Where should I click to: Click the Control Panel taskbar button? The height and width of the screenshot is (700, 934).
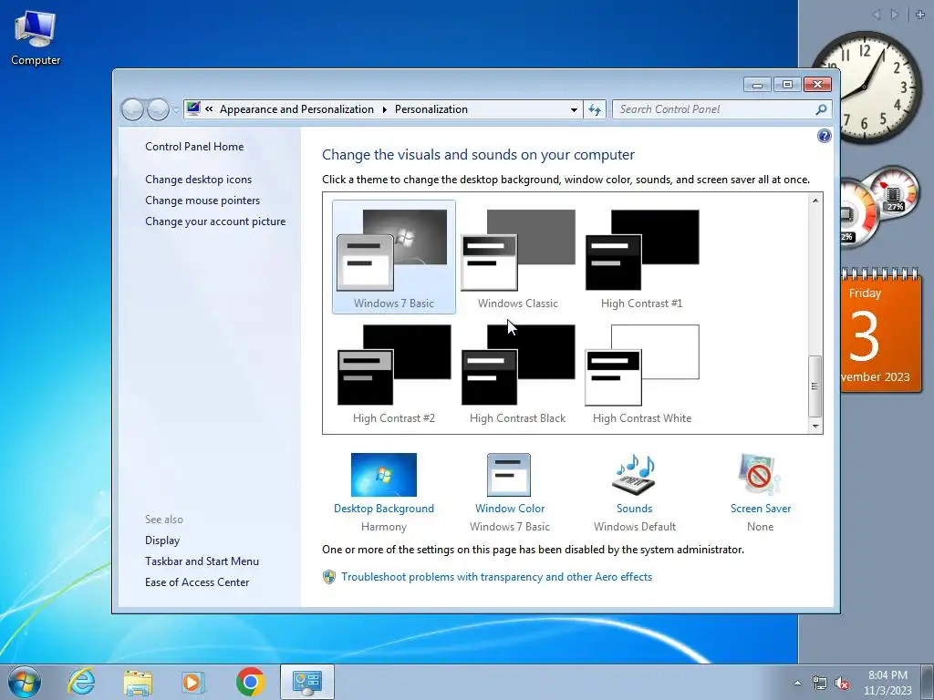click(307, 682)
